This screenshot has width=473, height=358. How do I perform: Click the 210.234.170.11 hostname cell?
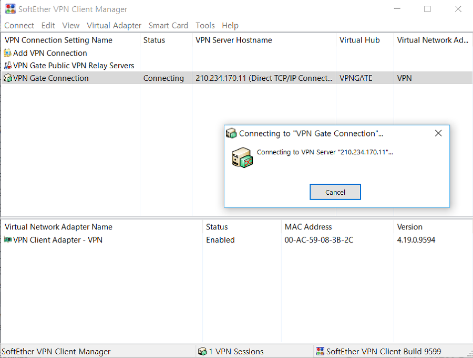click(264, 78)
